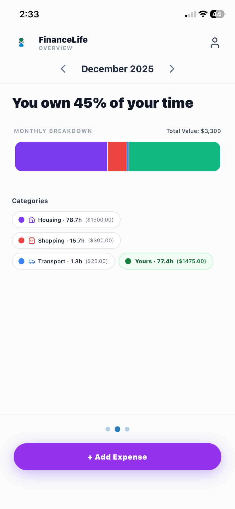The image size is (235, 509).
Task: Click the Transport category chip
Action: pyautogui.click(x=63, y=261)
